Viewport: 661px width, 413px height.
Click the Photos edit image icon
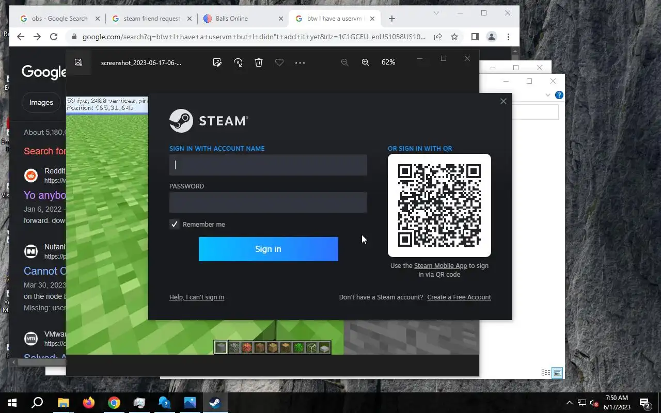tap(217, 62)
